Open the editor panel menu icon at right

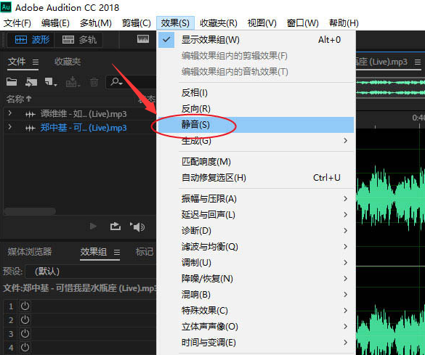[418, 62]
